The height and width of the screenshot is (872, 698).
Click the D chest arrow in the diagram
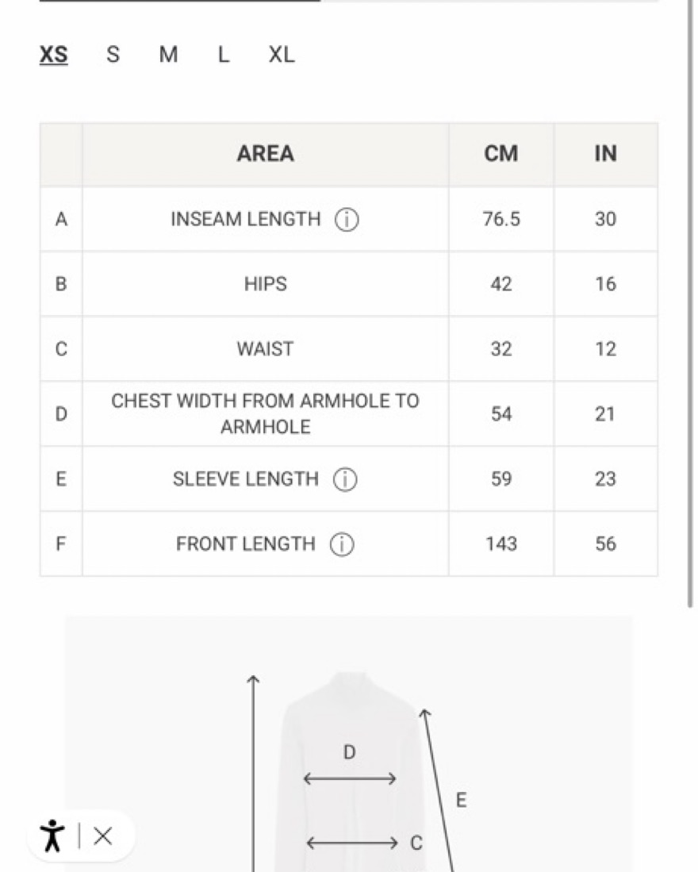click(350, 778)
